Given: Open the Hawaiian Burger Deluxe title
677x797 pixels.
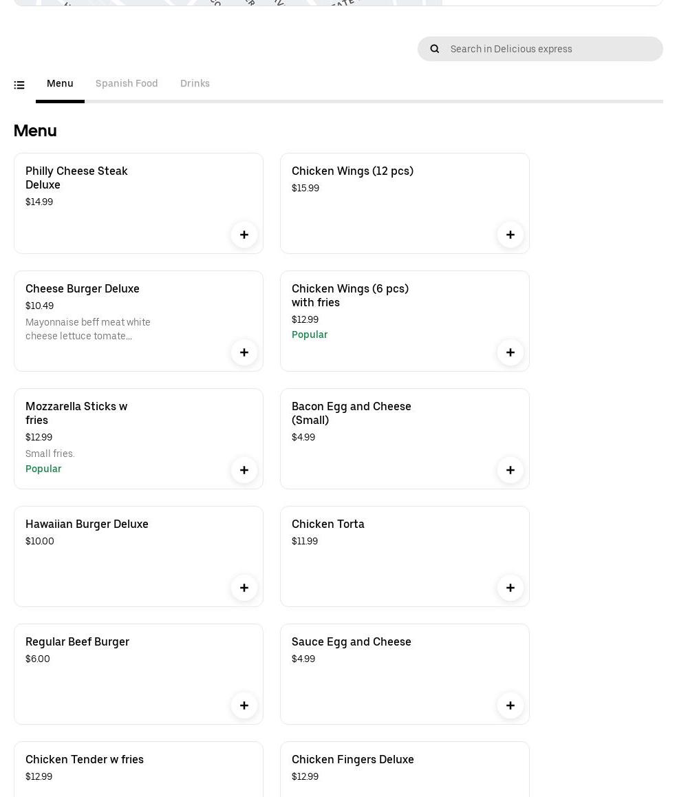Looking at the screenshot, I should [x=87, y=524].
